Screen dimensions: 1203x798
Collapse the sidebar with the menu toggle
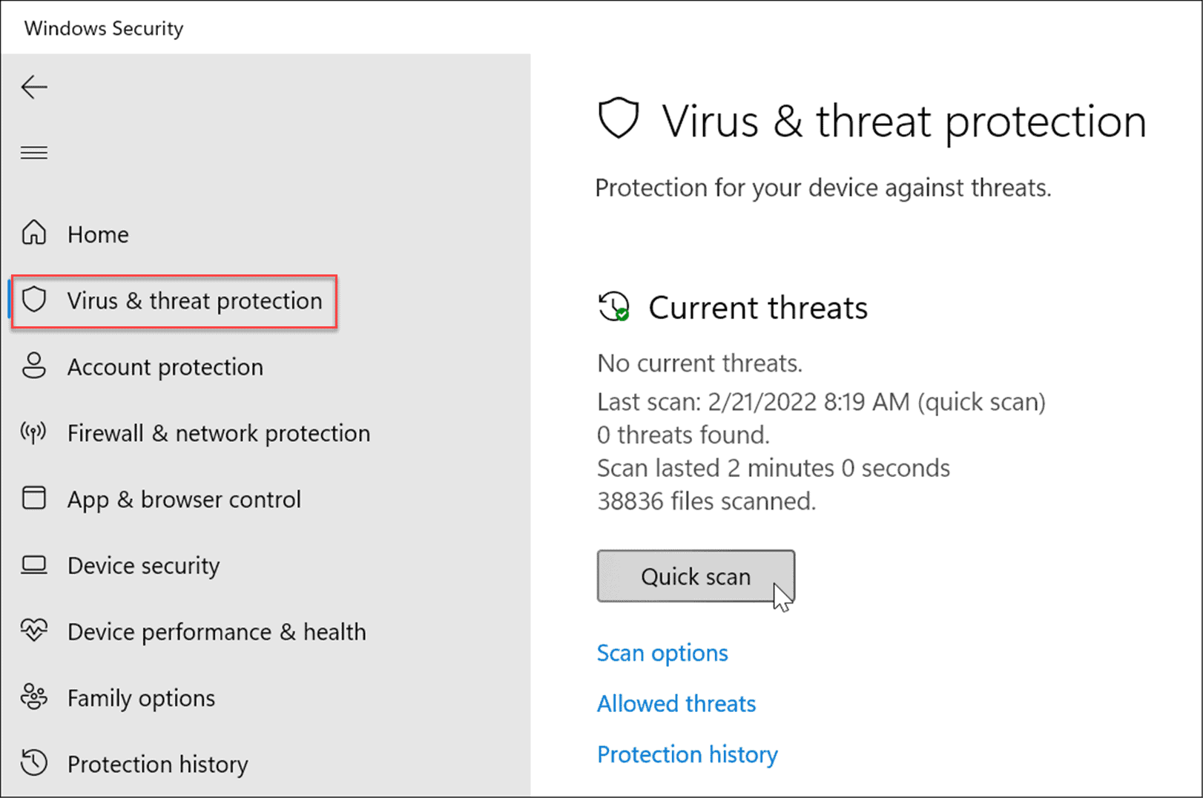34,152
